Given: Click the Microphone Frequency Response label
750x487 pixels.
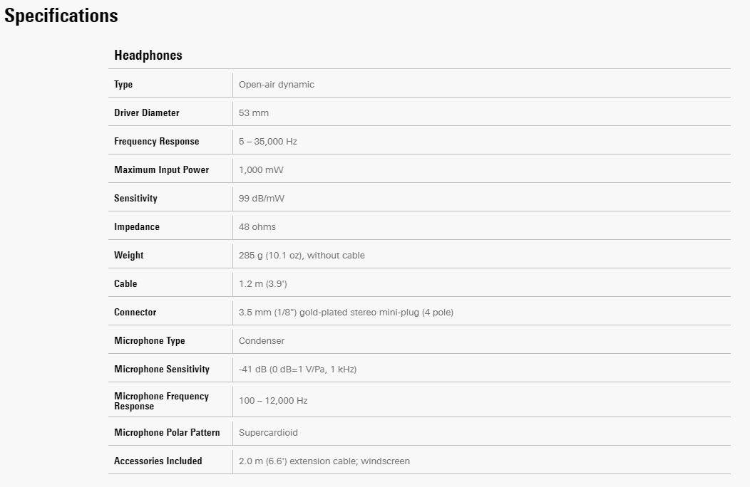Looking at the screenshot, I should (161, 401).
